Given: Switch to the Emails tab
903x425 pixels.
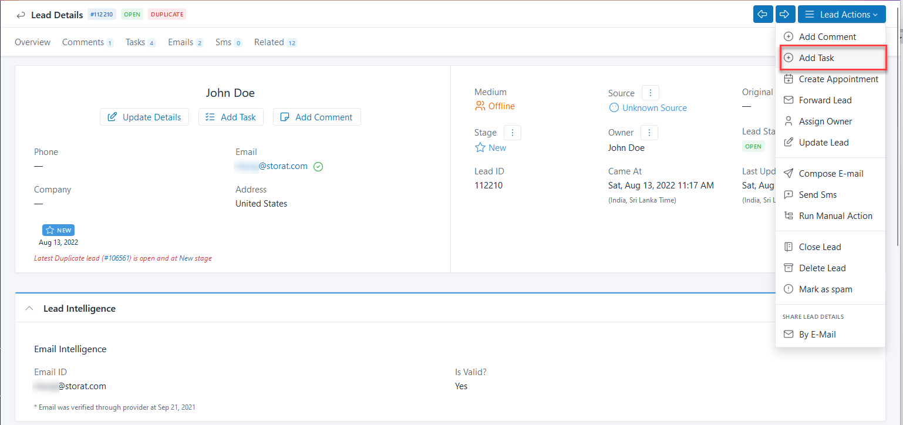Looking at the screenshot, I should coord(180,42).
